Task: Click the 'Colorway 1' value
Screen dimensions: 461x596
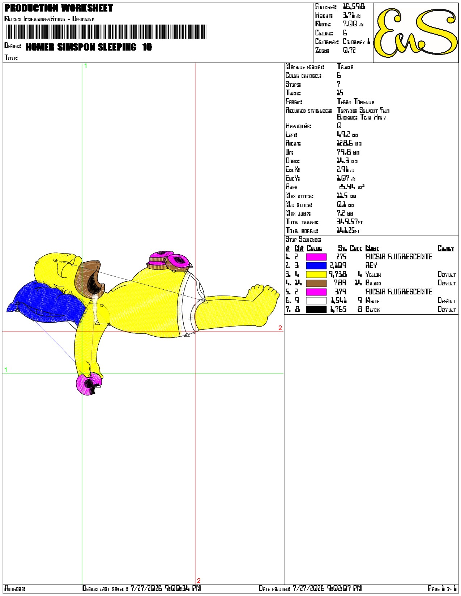Action: click(357, 42)
